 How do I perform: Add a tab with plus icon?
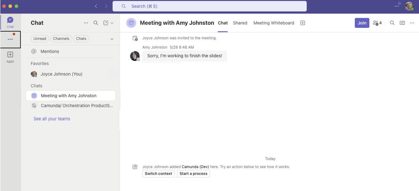pos(303,23)
